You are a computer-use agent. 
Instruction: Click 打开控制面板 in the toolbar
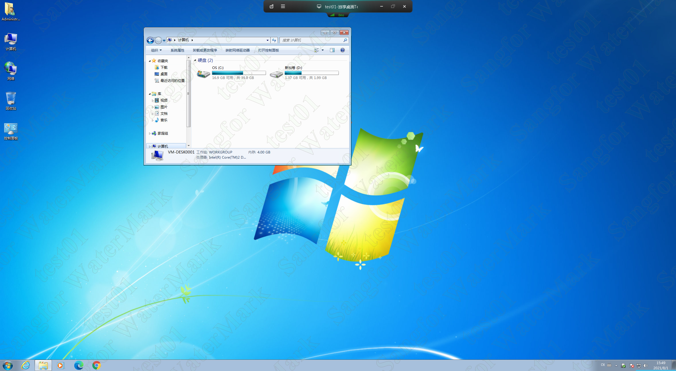tap(269, 50)
